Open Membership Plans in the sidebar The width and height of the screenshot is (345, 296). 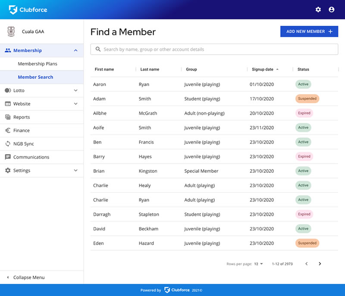pos(38,64)
